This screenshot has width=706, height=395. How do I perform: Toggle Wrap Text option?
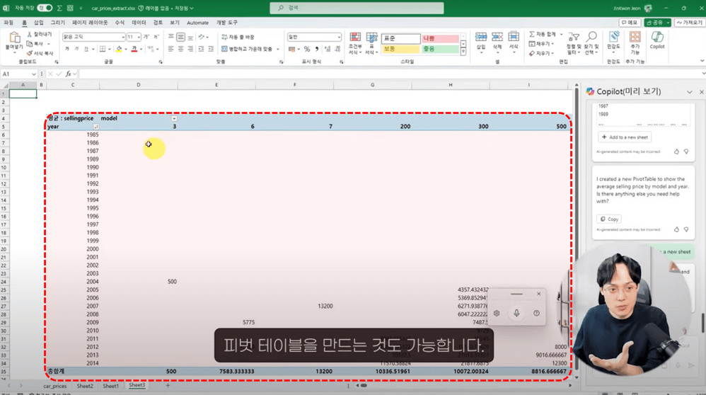(238, 37)
